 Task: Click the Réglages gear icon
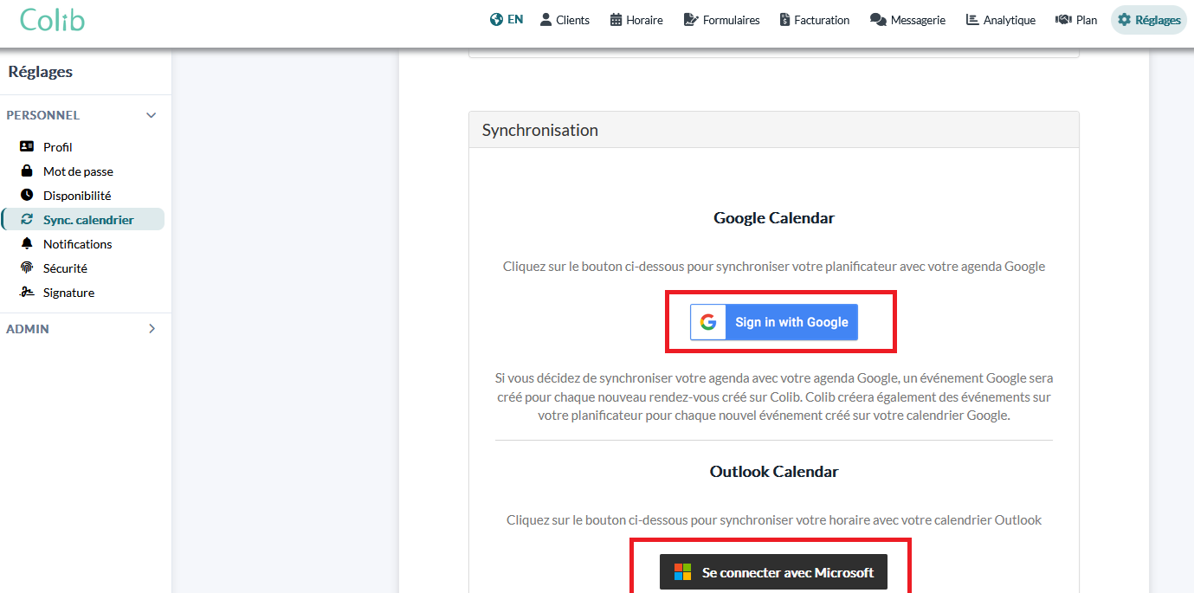(x=1125, y=19)
